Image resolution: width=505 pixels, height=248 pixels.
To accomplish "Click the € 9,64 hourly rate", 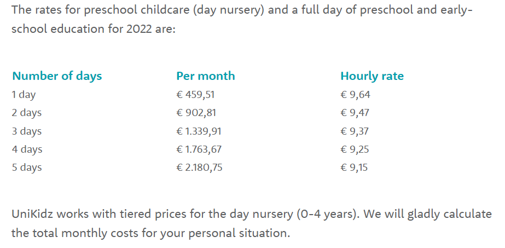I will point(355,95).
